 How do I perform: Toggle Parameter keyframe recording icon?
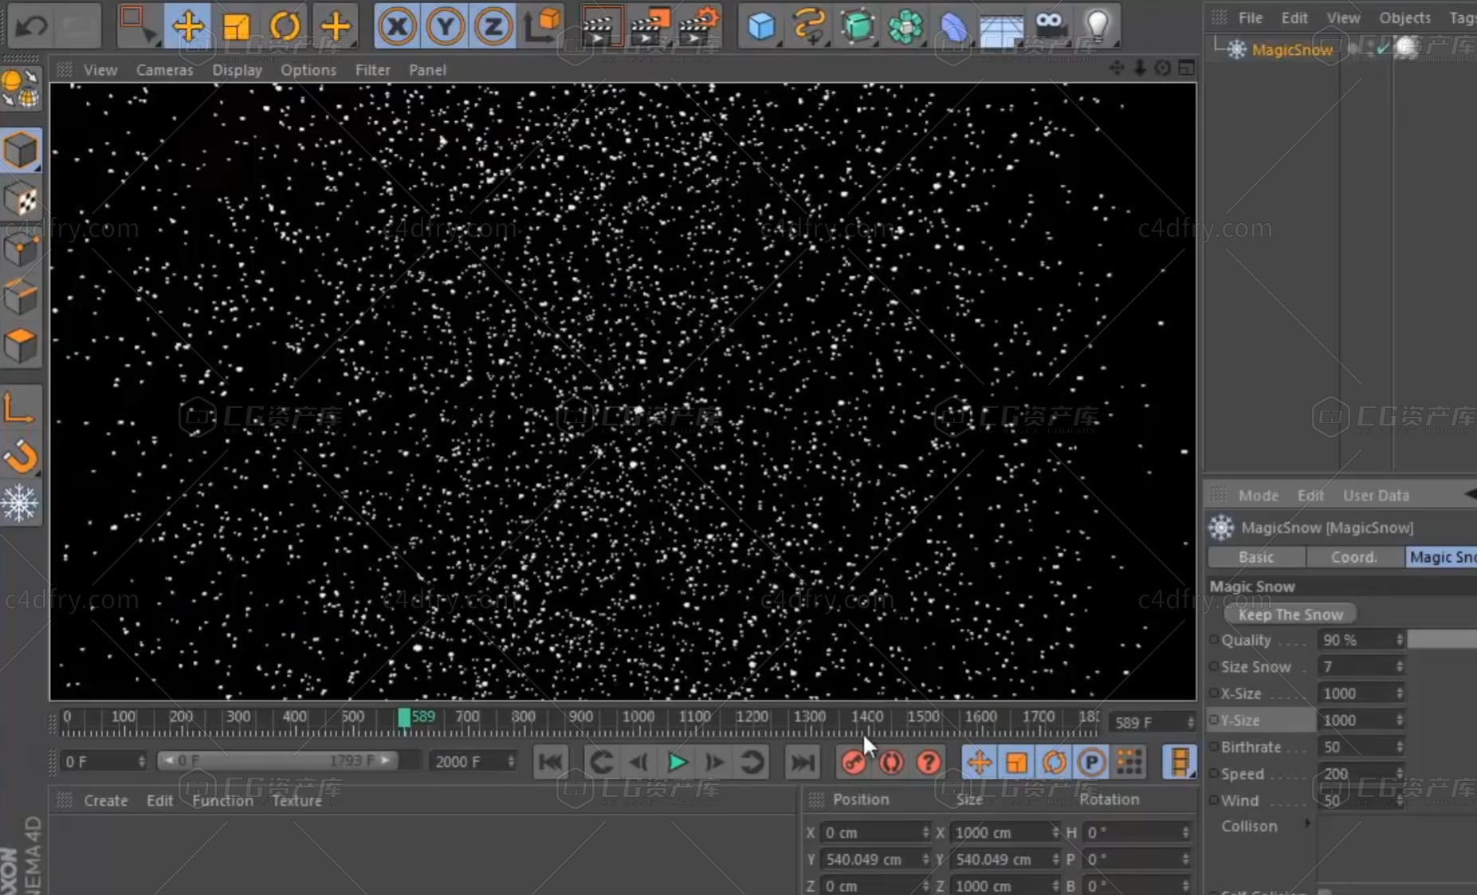click(x=1091, y=762)
